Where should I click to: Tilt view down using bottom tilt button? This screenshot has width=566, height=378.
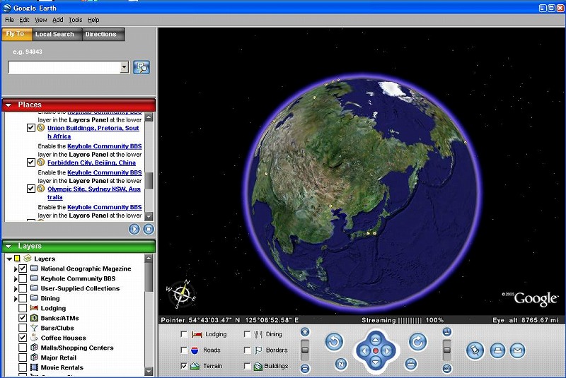click(x=447, y=369)
